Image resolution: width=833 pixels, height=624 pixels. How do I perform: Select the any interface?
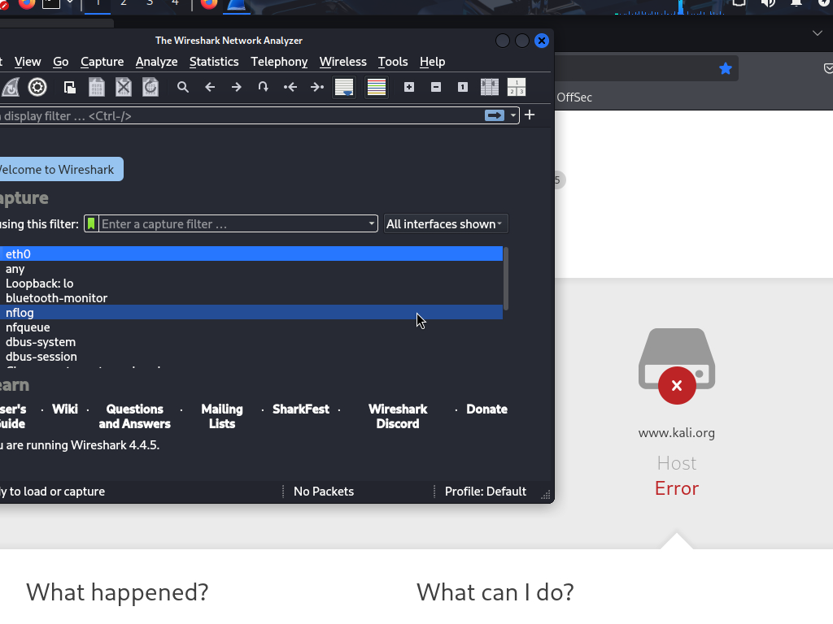[x=251, y=269]
